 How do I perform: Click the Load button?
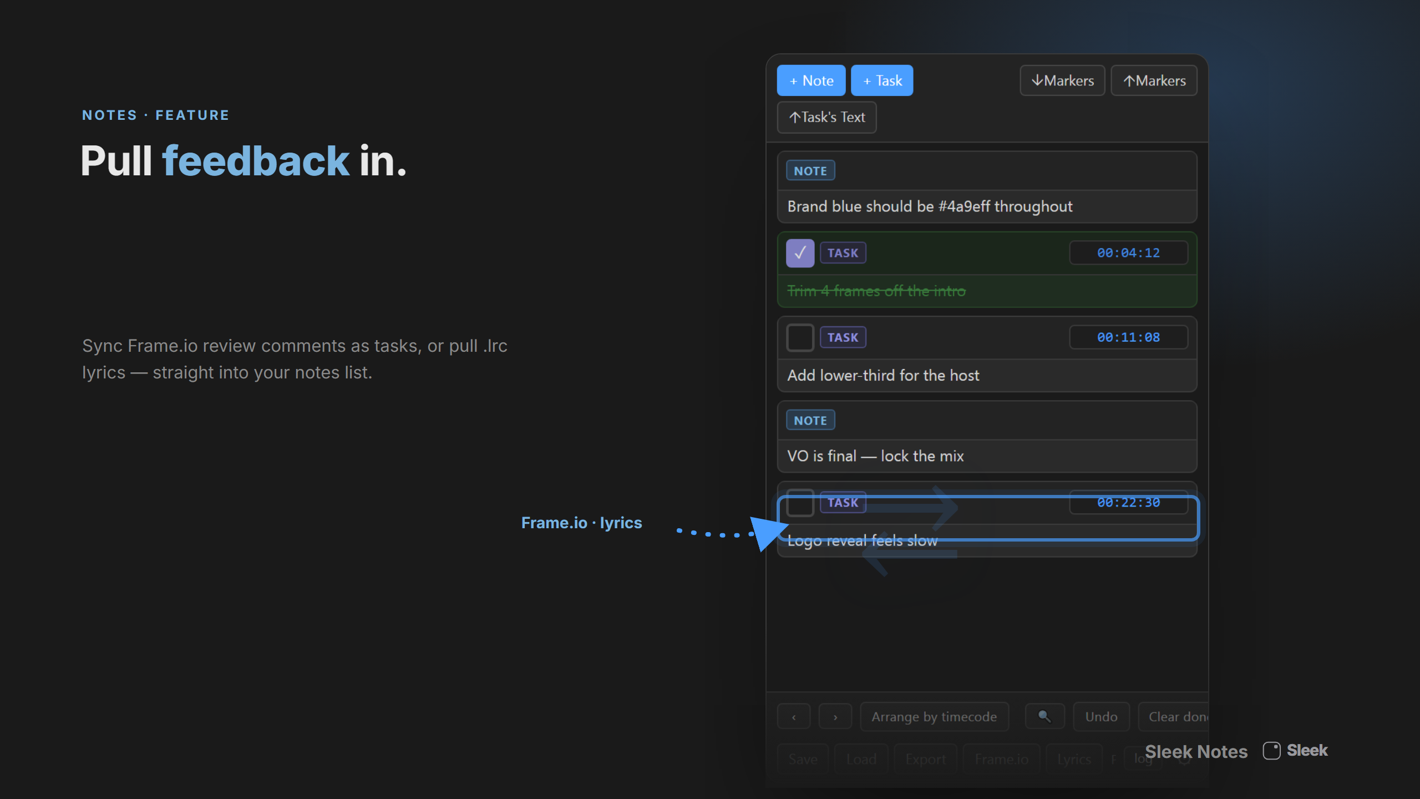(861, 759)
